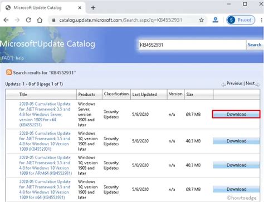Click the address bar URL
Viewport: 264px width, 202px height.
click(121, 20)
